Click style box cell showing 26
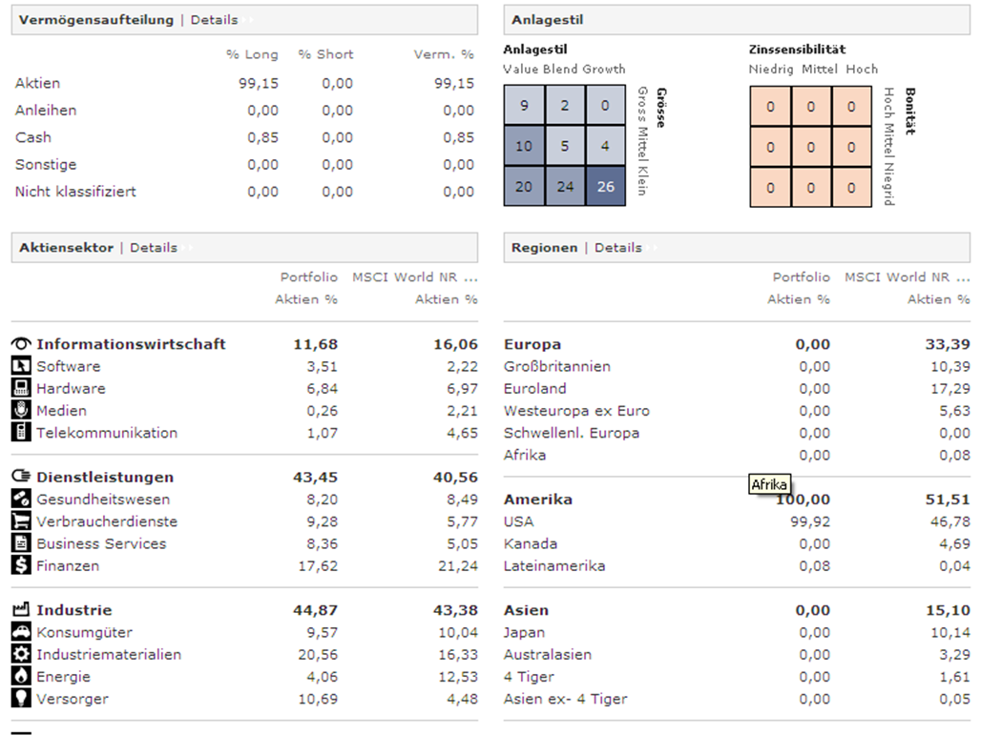Image resolution: width=981 pixels, height=735 pixels. (x=605, y=187)
